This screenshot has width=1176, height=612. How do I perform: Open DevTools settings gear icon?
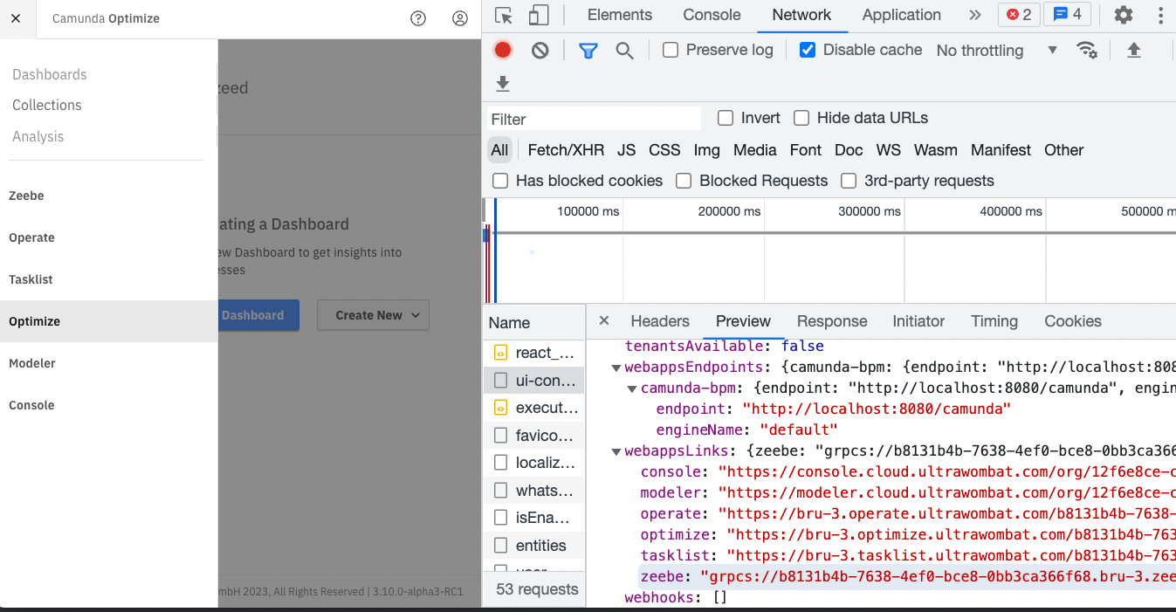click(1124, 15)
